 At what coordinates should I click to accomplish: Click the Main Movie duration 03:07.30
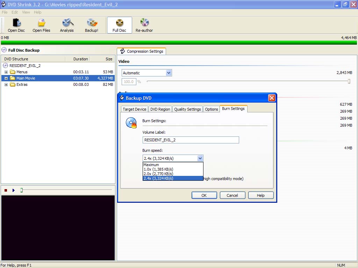(81, 78)
